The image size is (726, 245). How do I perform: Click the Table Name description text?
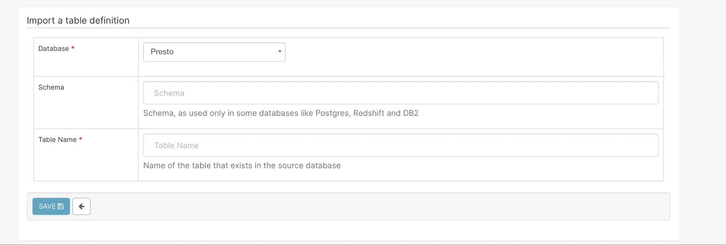[x=242, y=165]
